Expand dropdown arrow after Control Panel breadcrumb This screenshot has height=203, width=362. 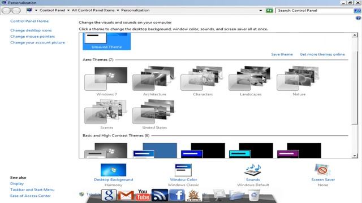tap(68, 10)
